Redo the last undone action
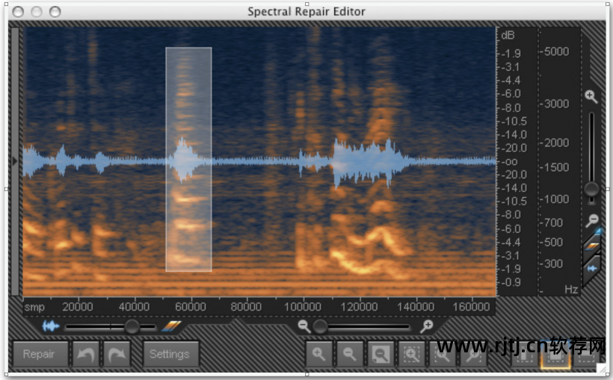 [117, 354]
